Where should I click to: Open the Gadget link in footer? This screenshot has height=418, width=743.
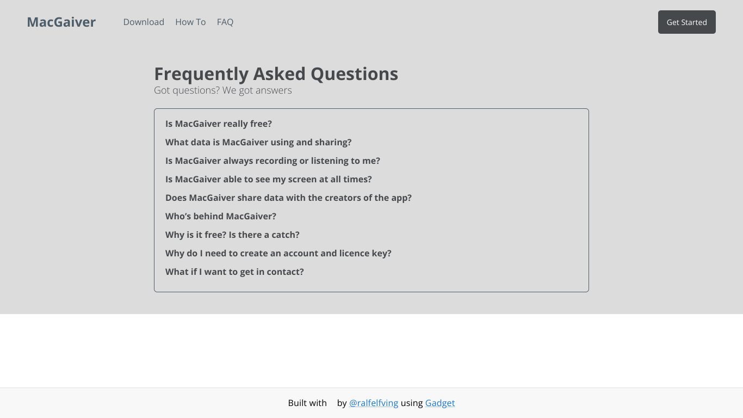tap(440, 403)
